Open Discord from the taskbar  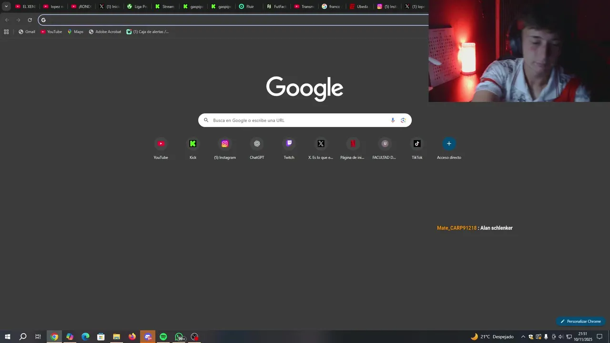(x=148, y=337)
